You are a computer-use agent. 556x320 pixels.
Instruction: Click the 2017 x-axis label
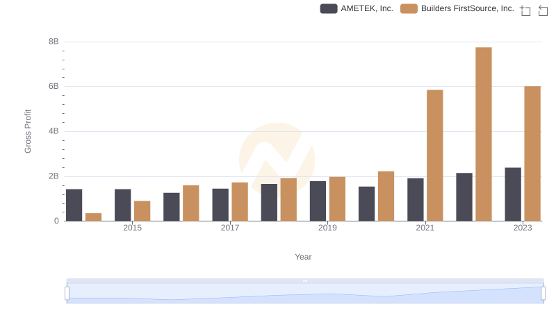coord(230,228)
